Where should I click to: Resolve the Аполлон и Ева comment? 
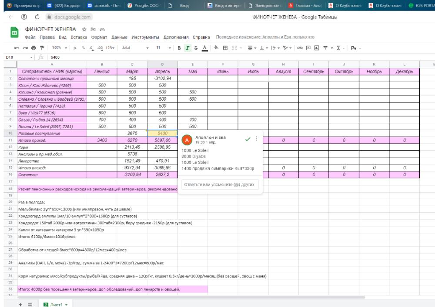point(248,139)
